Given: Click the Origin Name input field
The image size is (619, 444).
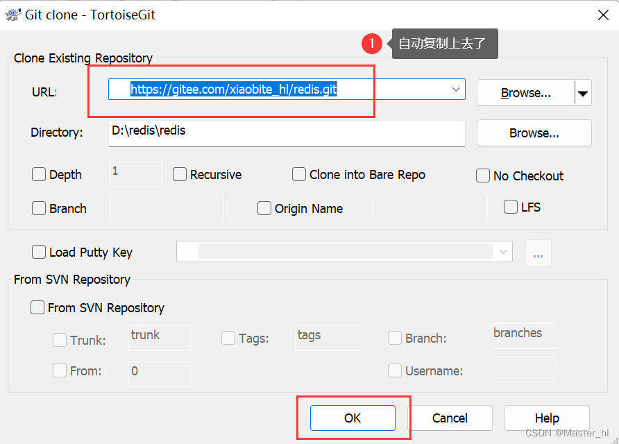Looking at the screenshot, I should [x=430, y=208].
